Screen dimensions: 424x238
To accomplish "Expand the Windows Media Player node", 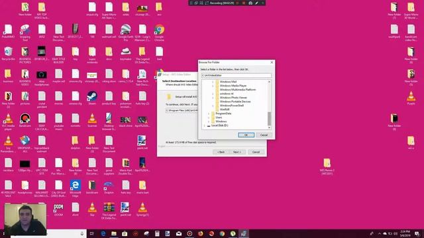I will [213, 86].
